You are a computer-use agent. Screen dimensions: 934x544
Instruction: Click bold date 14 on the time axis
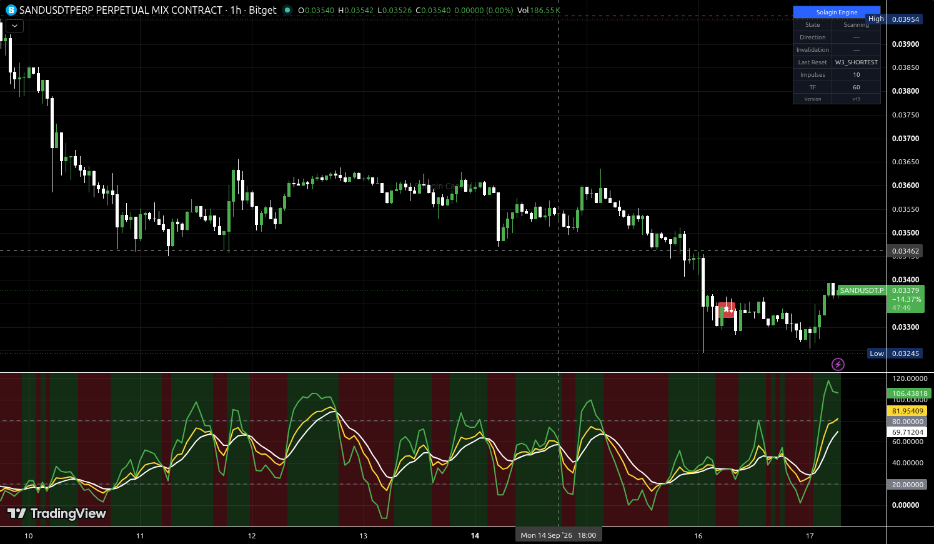[475, 536]
